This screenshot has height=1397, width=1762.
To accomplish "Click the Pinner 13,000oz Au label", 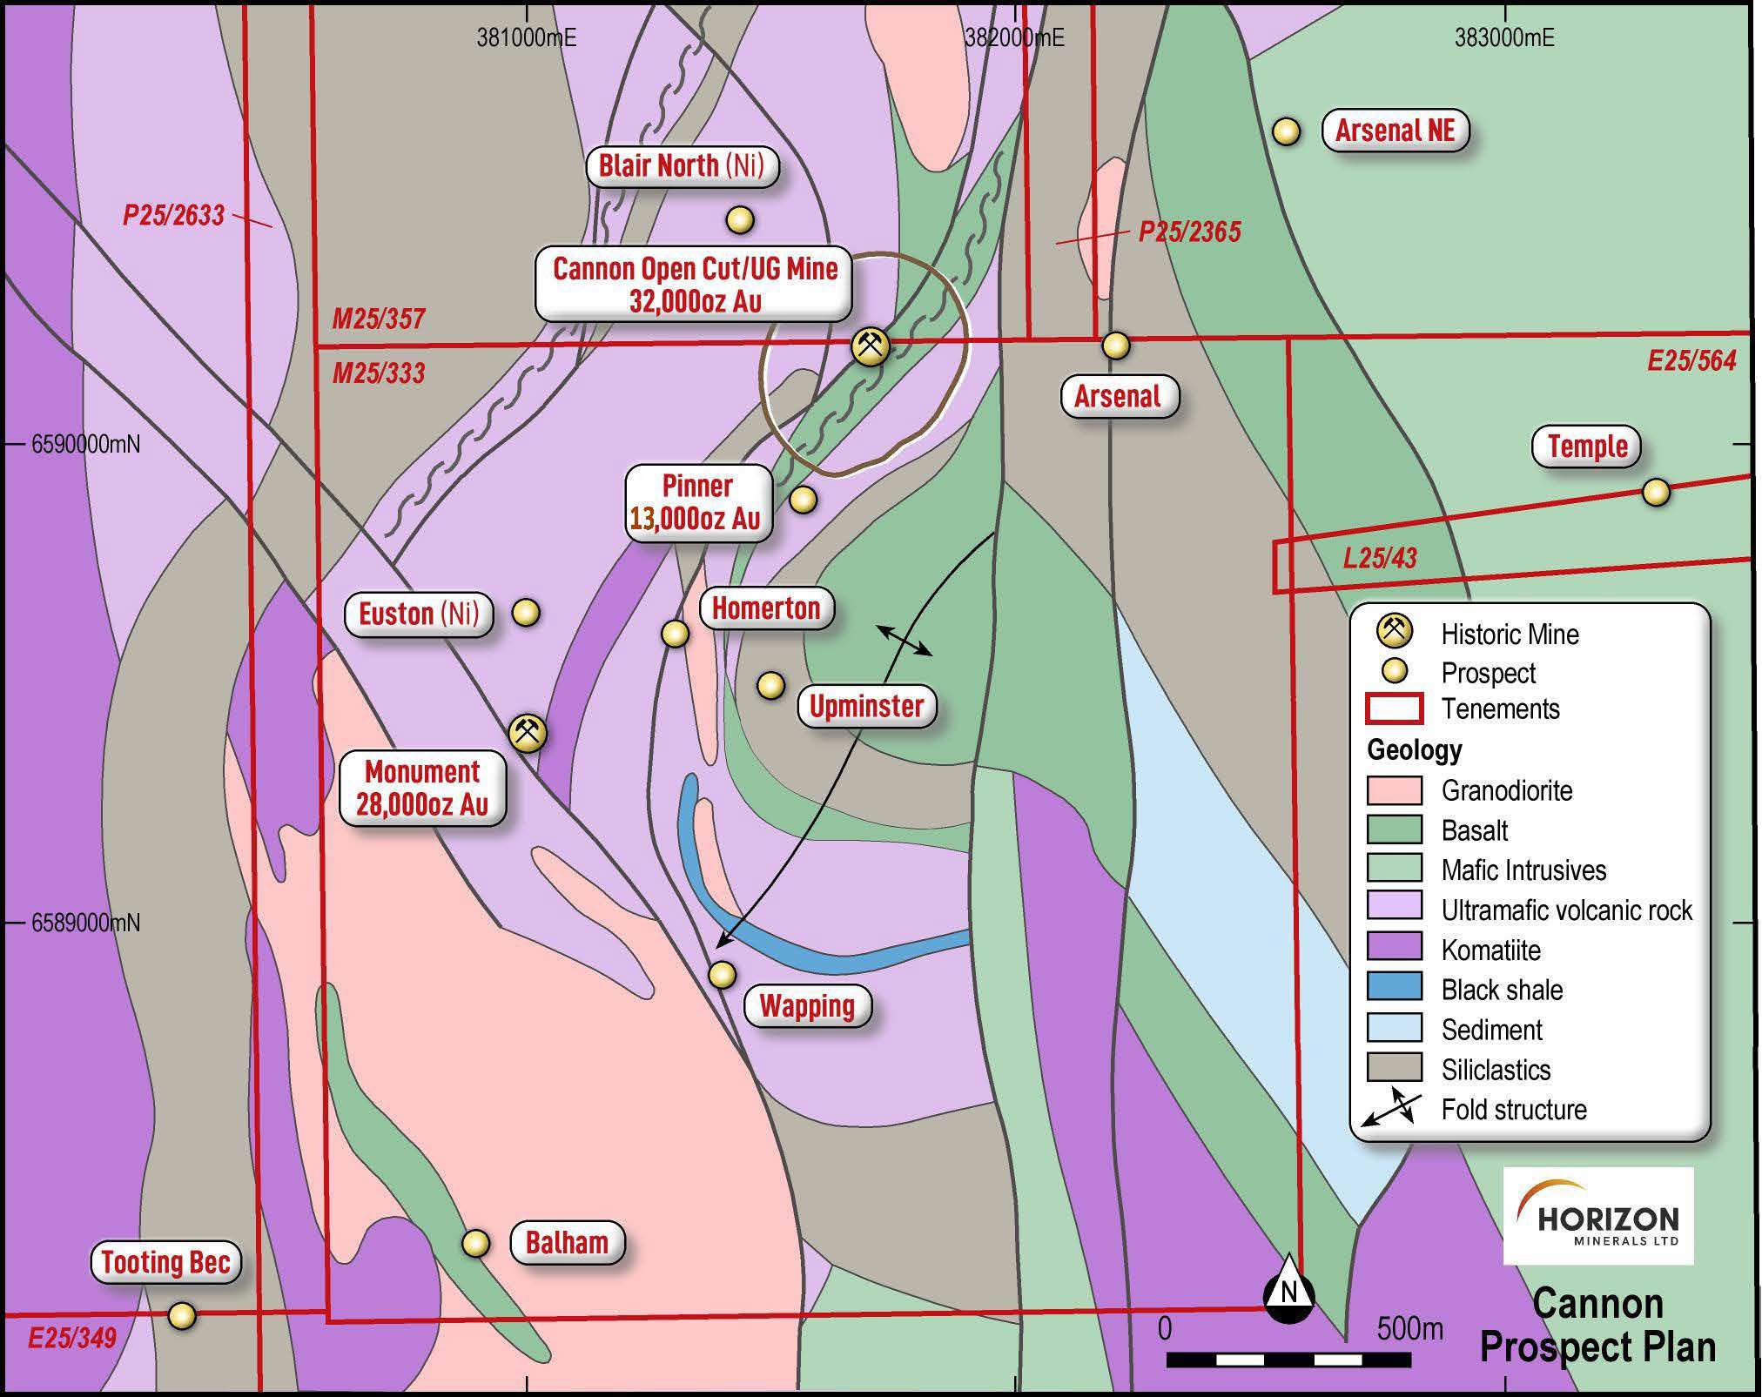I will [698, 502].
